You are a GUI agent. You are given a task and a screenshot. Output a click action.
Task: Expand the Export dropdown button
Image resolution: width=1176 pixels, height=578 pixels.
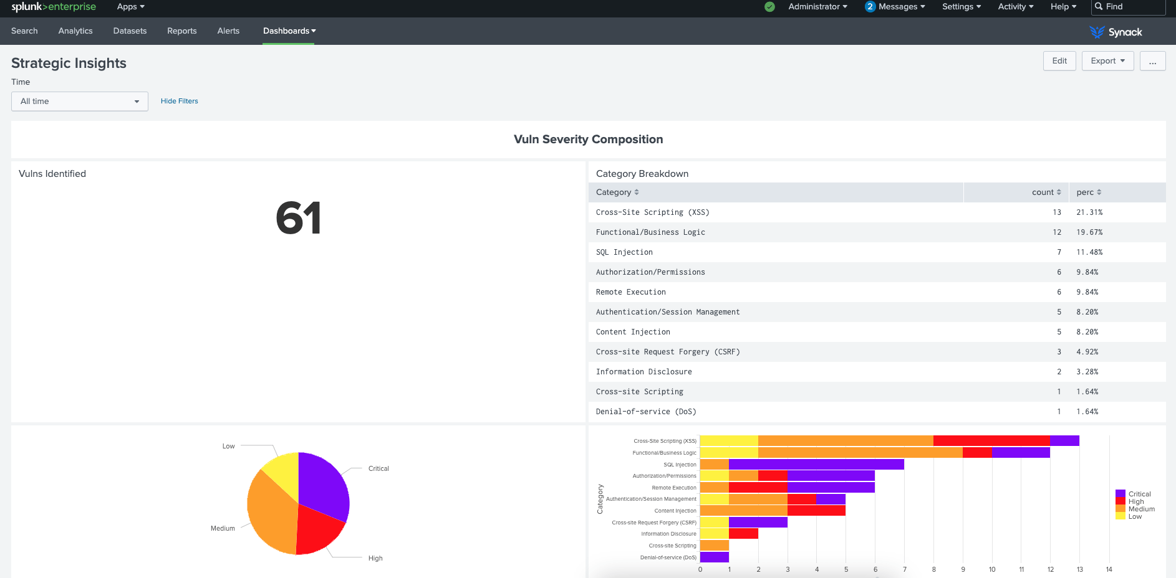click(1107, 61)
